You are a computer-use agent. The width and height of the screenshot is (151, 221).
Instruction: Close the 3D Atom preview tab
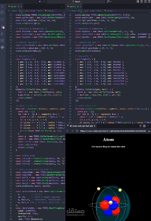pos(94,126)
